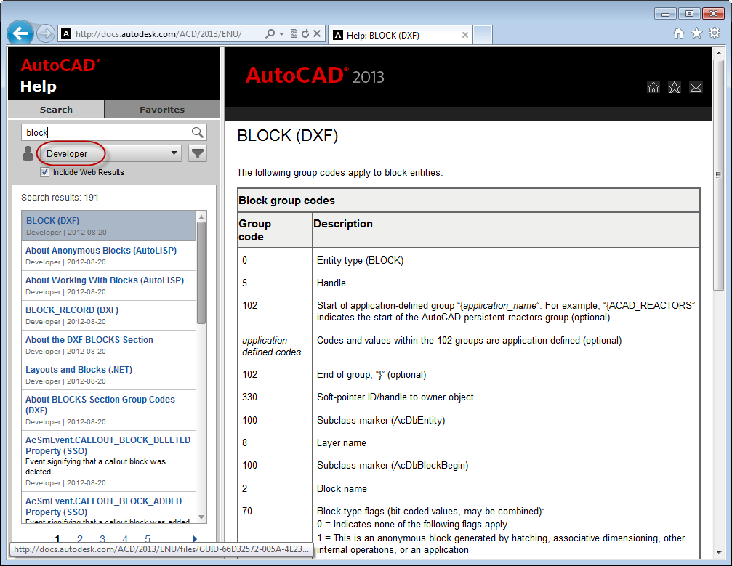The width and height of the screenshot is (732, 566).
Task: Open About Anonymous Blocks (AutoLISP) result
Action: point(101,251)
